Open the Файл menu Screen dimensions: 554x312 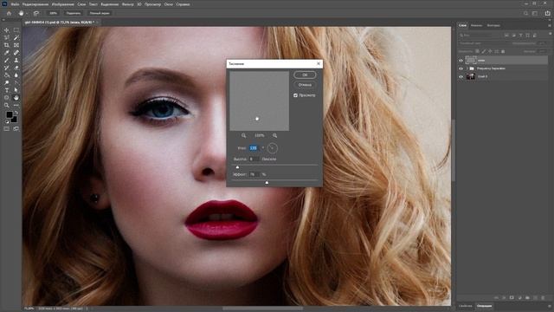pyautogui.click(x=15, y=4)
